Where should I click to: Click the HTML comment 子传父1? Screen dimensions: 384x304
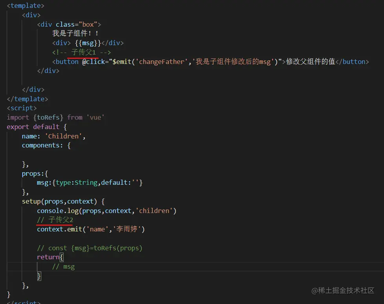point(82,52)
